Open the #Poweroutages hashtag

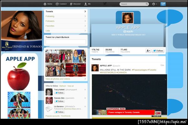(139, 70)
